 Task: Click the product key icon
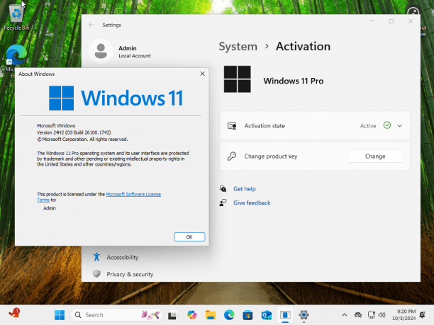(x=232, y=156)
